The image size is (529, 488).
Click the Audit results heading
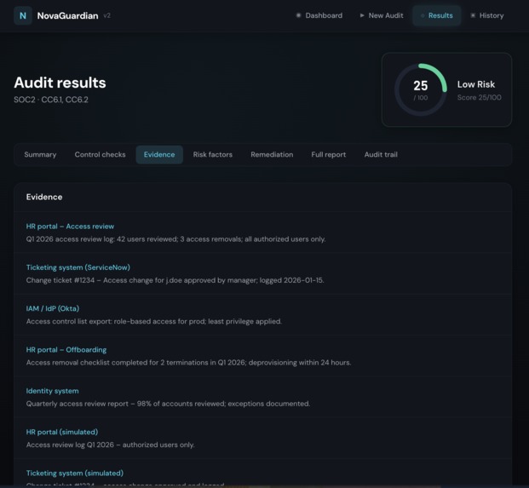point(60,83)
